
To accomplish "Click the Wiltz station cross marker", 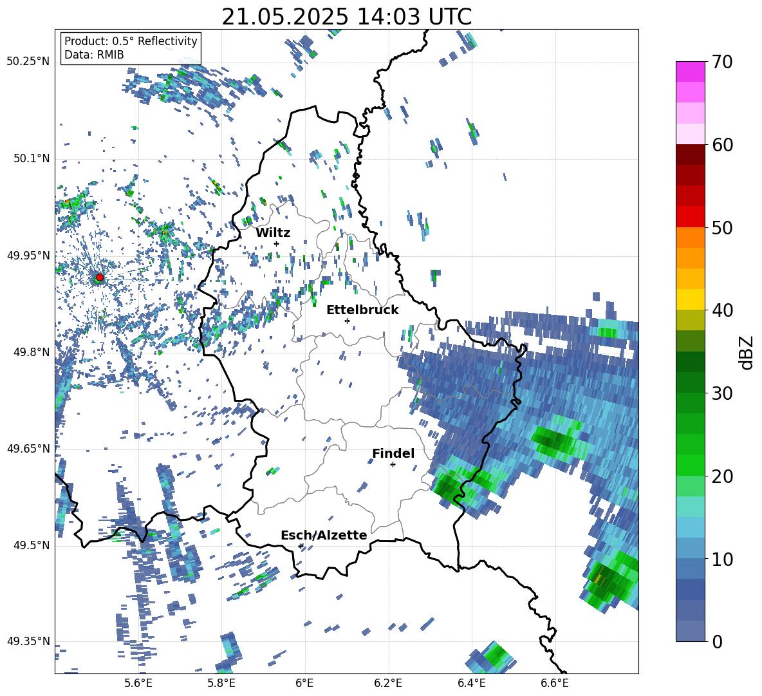I will tap(277, 243).
